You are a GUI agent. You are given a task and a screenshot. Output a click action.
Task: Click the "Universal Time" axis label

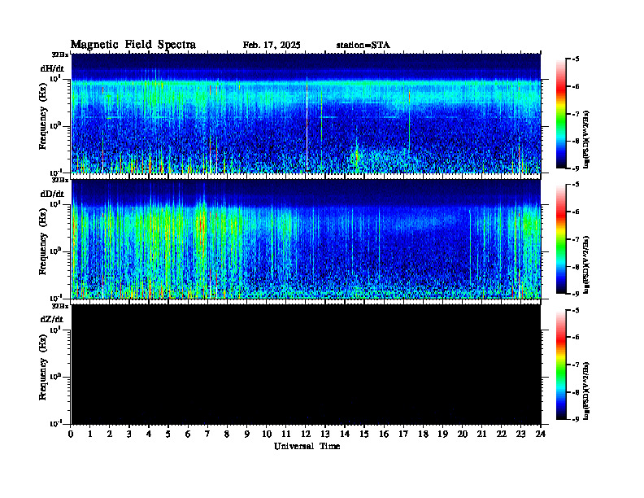307,446
